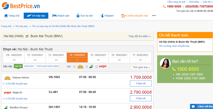Click the house icon beside Trang chủ
213x109 pixels.
[x=6, y=16]
